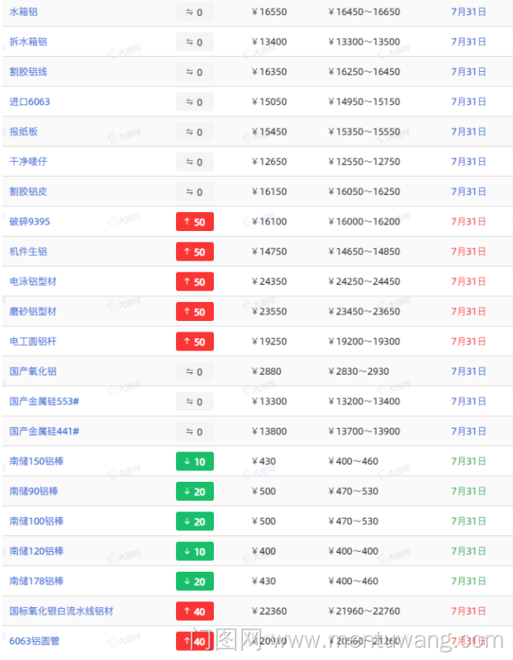The image size is (513, 660).
Task: Click the 7月31日 date for 南储120铝棒
Action: [468, 551]
